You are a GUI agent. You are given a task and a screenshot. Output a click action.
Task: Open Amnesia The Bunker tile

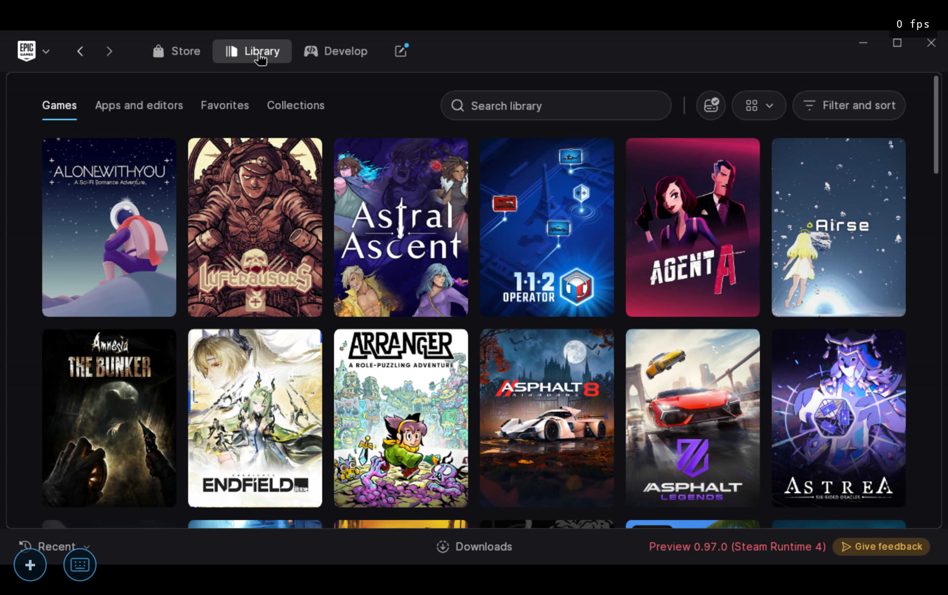click(x=109, y=418)
